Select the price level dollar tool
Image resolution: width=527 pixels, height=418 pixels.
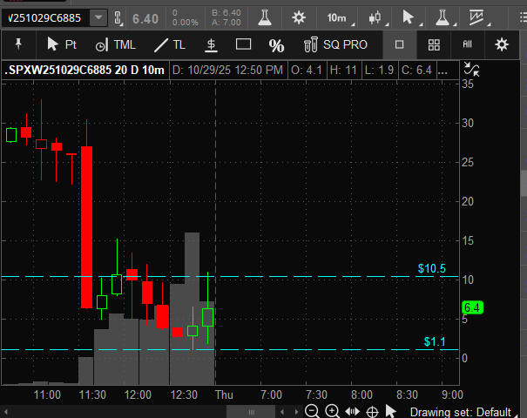[211, 45]
